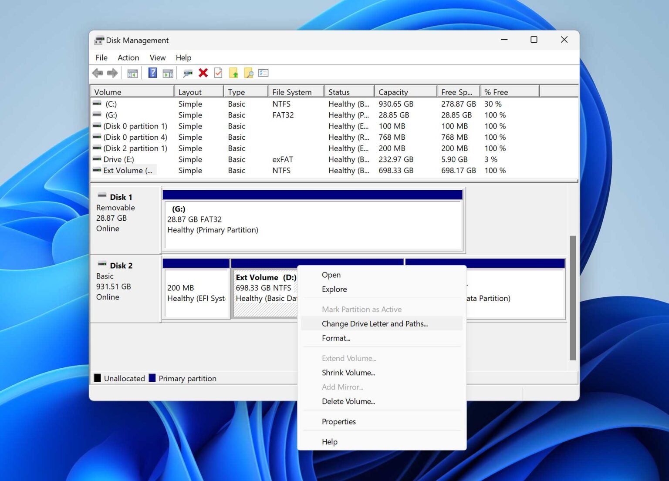
Task: Click the Back arrow toolbar icon
Action: coord(98,73)
